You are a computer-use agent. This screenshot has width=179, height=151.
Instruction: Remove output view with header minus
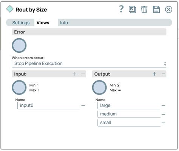(164, 74)
